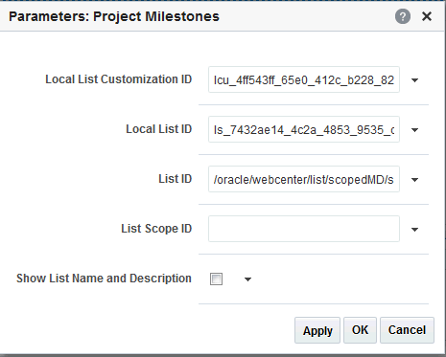Image resolution: width=446 pixels, height=357 pixels.
Task: Enable Show List Name and Description checkbox
Action: pyautogui.click(x=216, y=279)
